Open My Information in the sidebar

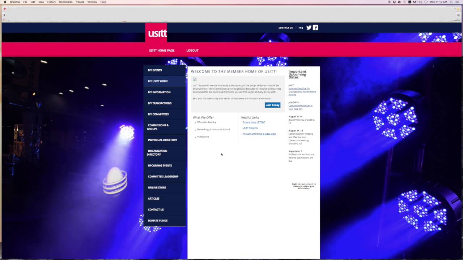point(165,92)
